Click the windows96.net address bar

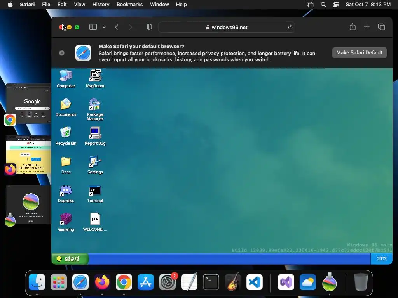tap(227, 28)
